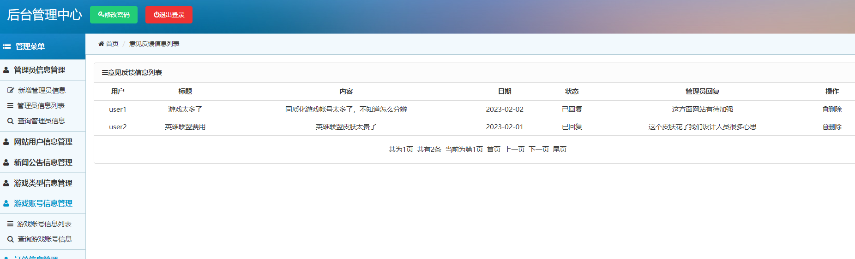
Task: Click the date 2023-02-01
Action: (505, 127)
